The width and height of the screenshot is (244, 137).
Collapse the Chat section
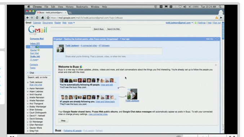point(28,73)
